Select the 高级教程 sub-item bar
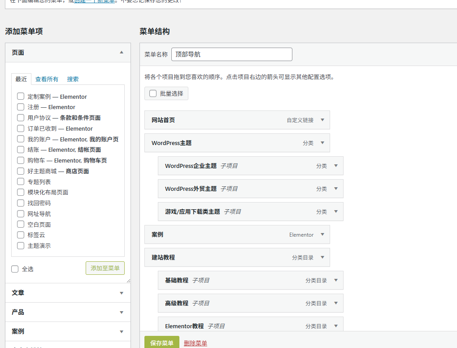 pos(251,303)
